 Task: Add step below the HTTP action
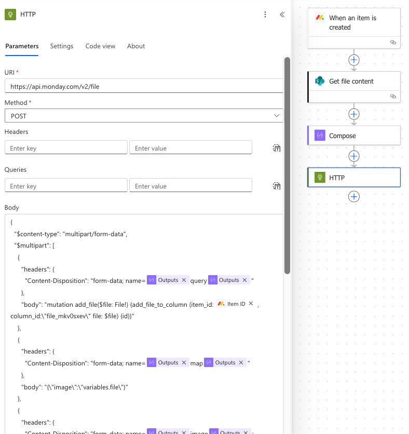pos(354,197)
